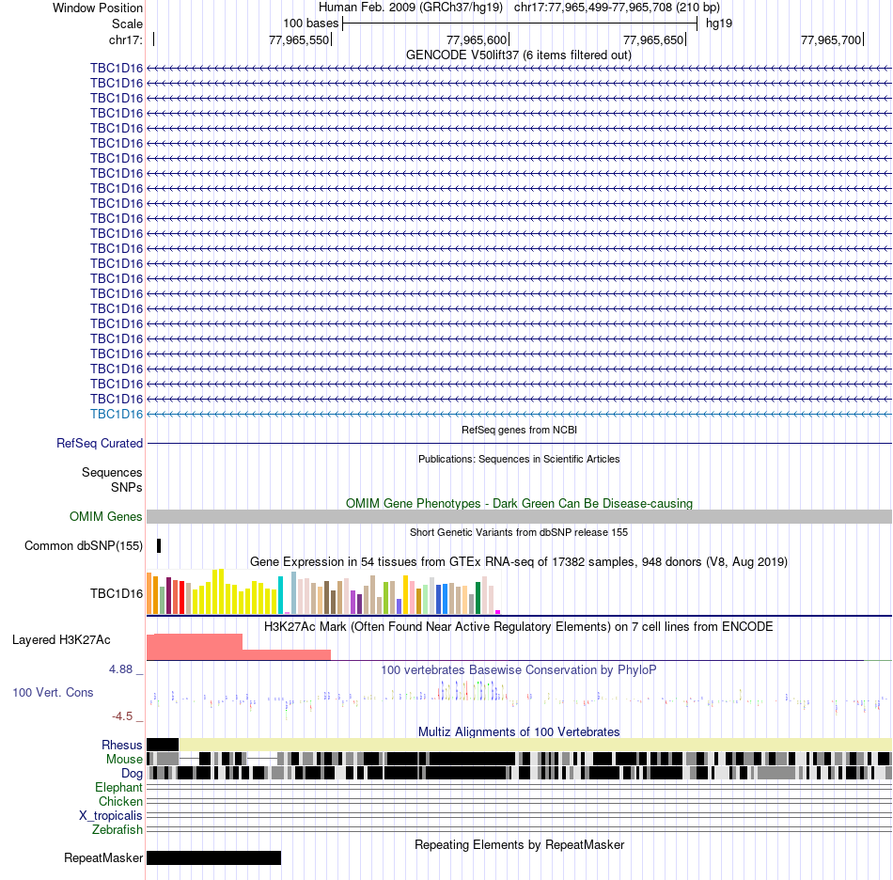893x880 pixels.
Task: Click the 77,965,650 coordinate on ruler
Action: [653, 39]
